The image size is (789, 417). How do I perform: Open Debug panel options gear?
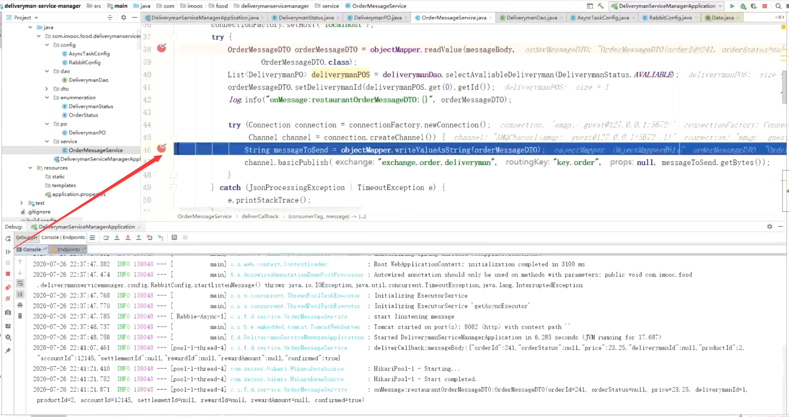coord(769,226)
